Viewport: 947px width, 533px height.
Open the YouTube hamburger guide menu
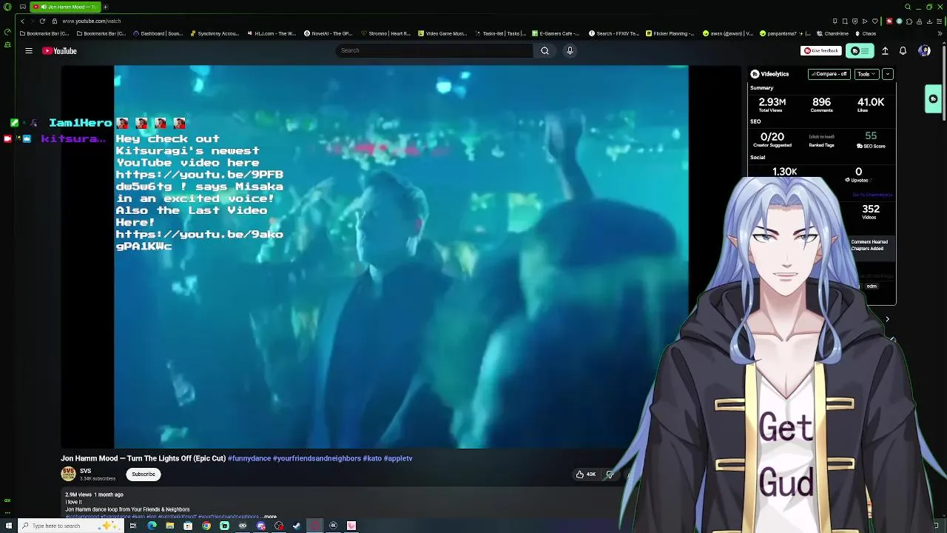(29, 51)
